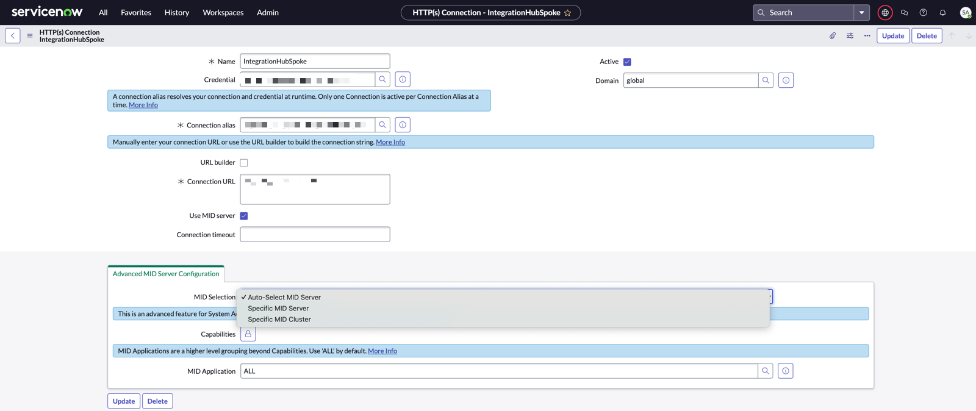The width and height of the screenshot is (976, 411).
Task: Favorite this page with the star icon
Action: [x=568, y=13]
